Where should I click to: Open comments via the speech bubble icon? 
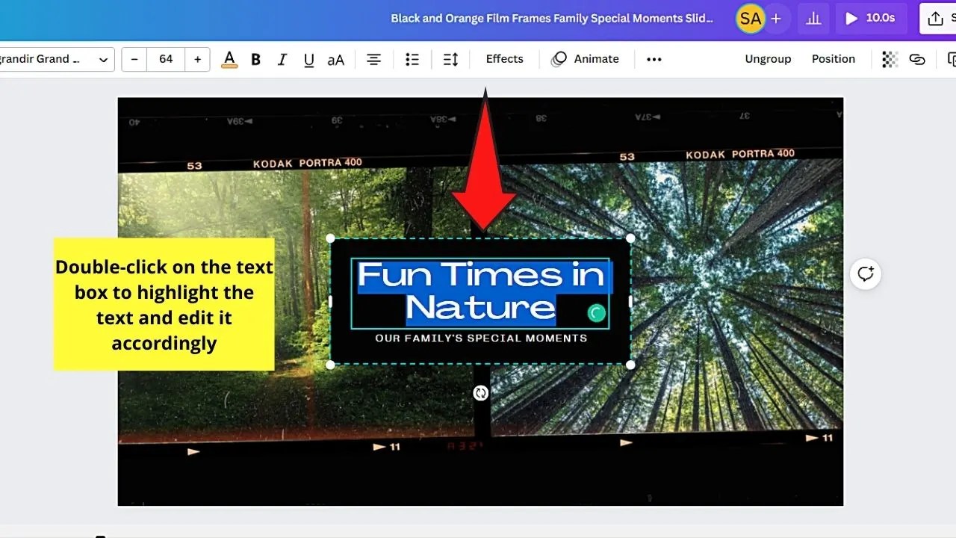tap(865, 274)
